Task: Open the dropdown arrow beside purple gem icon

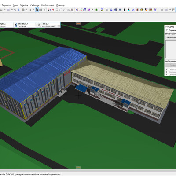Action: pos(92,10)
